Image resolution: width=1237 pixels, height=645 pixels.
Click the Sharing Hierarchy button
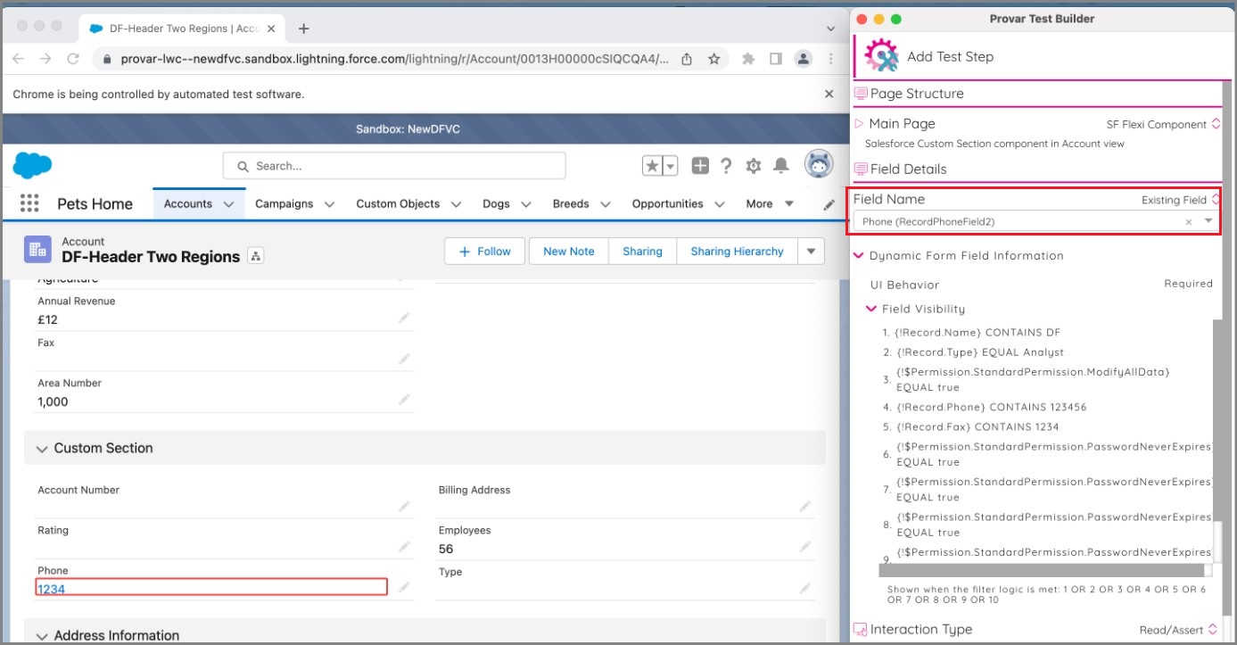(737, 252)
